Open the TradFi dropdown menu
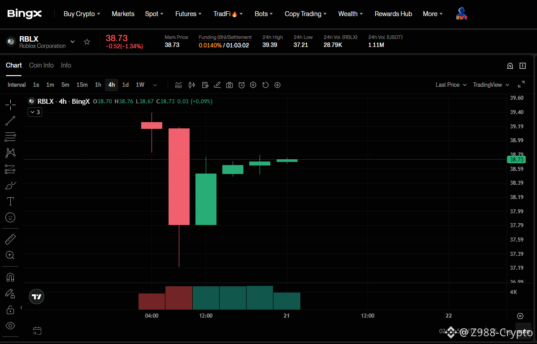Screen dimensions: 537x344 coord(228,14)
